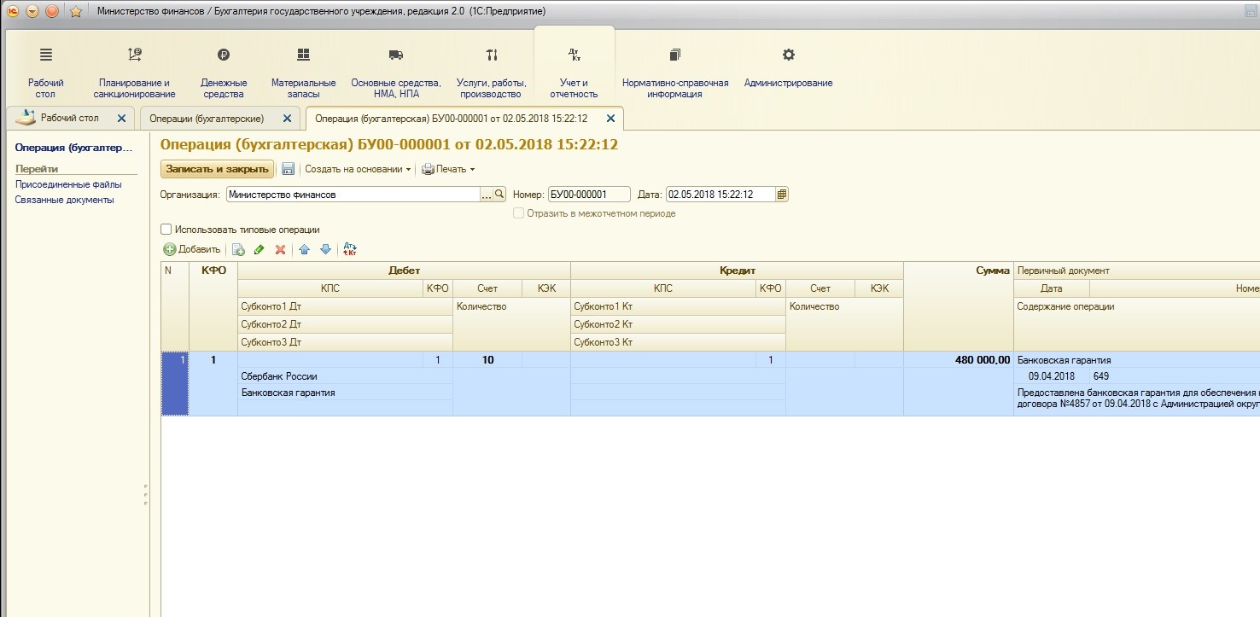This screenshot has width=1260, height=617.
Task: Click into the Дата input field
Action: tap(721, 195)
